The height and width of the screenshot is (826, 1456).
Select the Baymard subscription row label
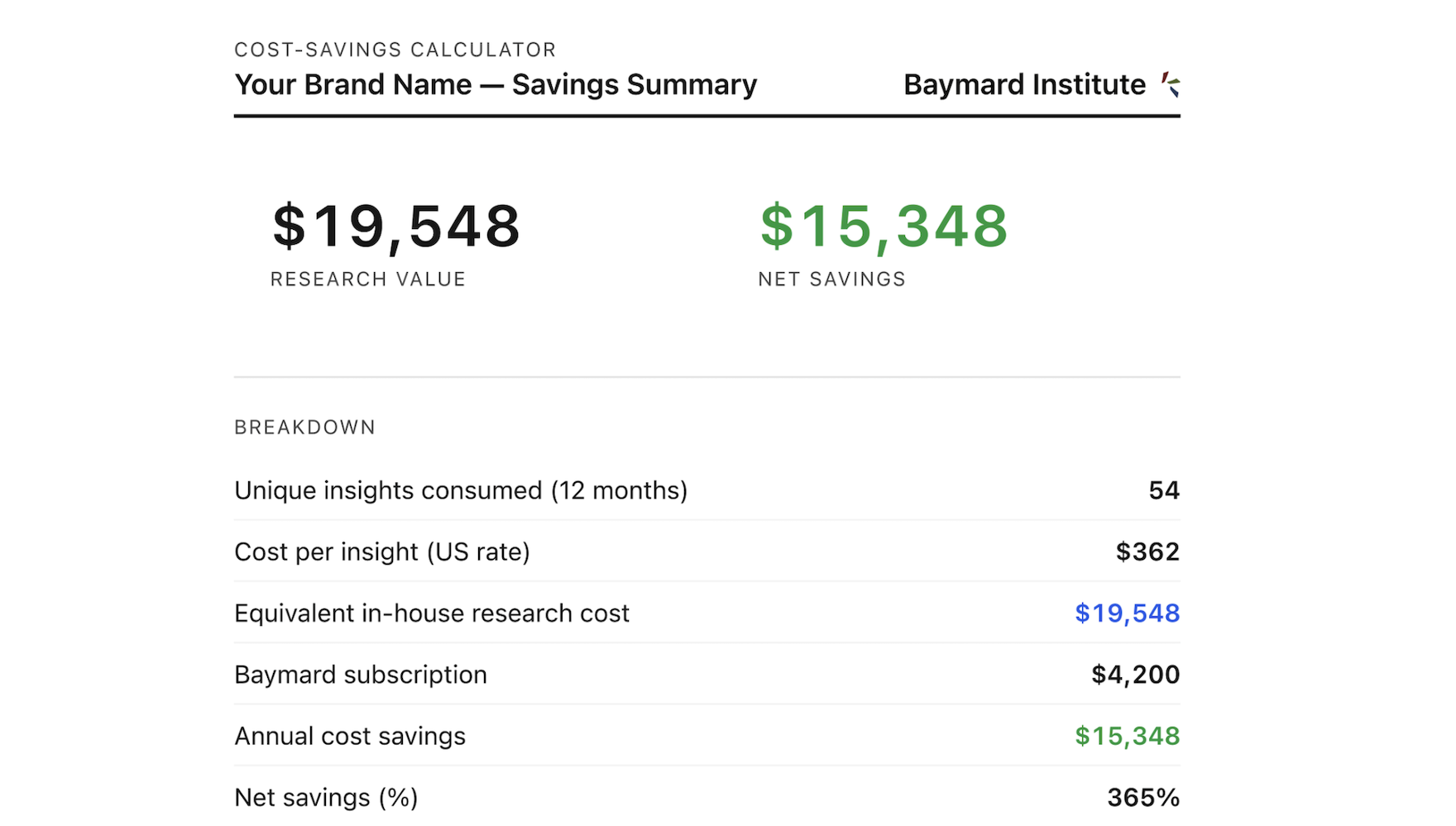[x=361, y=675]
